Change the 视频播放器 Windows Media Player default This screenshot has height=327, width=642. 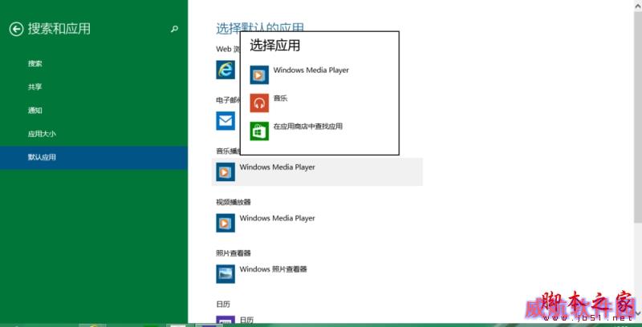(277, 218)
